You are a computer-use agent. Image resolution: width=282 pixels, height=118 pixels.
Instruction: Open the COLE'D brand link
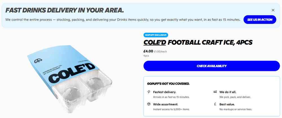click(155, 43)
